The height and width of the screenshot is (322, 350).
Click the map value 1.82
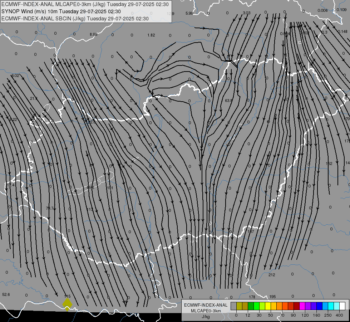pos(151,35)
